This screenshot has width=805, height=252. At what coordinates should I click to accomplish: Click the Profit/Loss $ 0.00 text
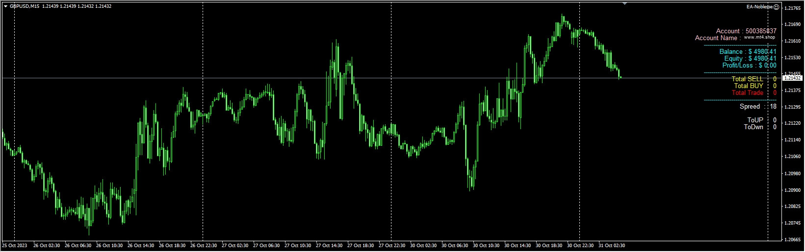[749, 65]
